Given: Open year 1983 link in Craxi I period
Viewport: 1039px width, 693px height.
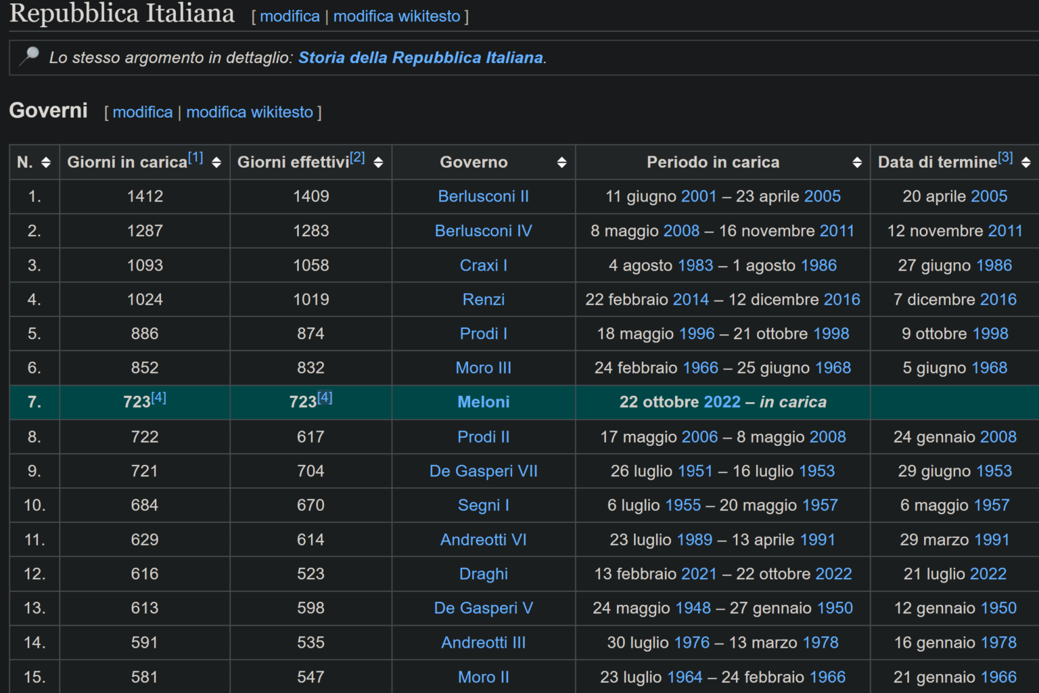Looking at the screenshot, I should (695, 265).
